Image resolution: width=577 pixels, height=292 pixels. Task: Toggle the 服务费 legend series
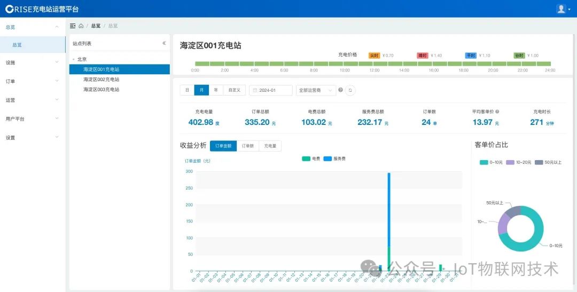click(334, 159)
